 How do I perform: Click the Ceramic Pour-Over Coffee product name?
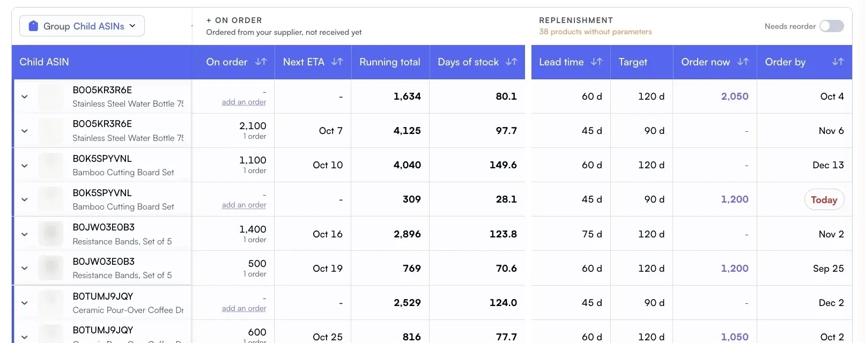point(128,310)
